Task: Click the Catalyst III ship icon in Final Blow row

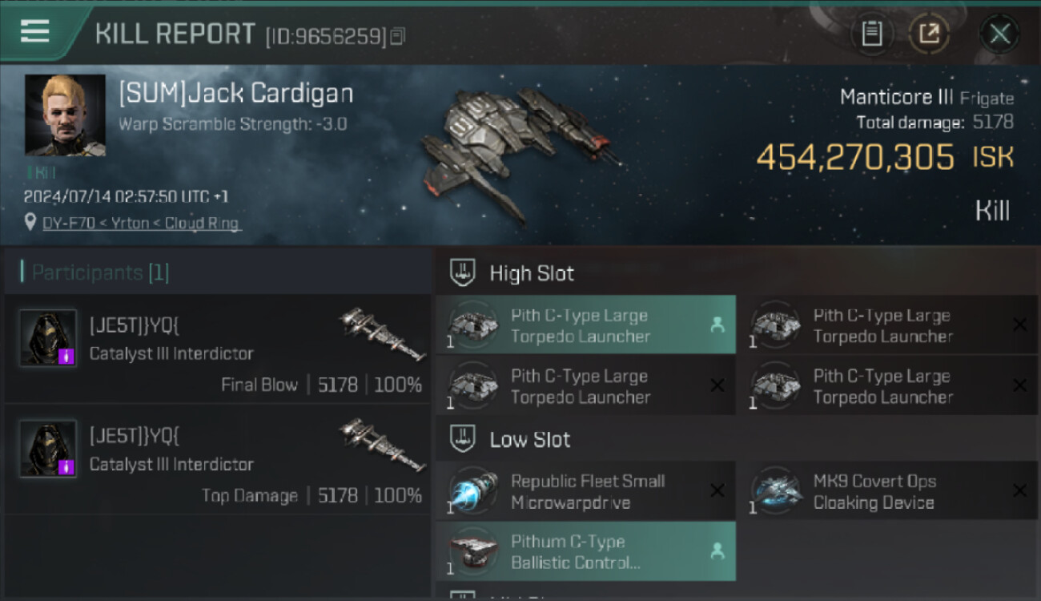Action: pos(382,334)
